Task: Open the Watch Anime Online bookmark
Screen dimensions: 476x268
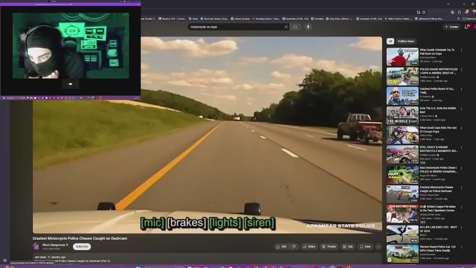Action: [x=398, y=19]
